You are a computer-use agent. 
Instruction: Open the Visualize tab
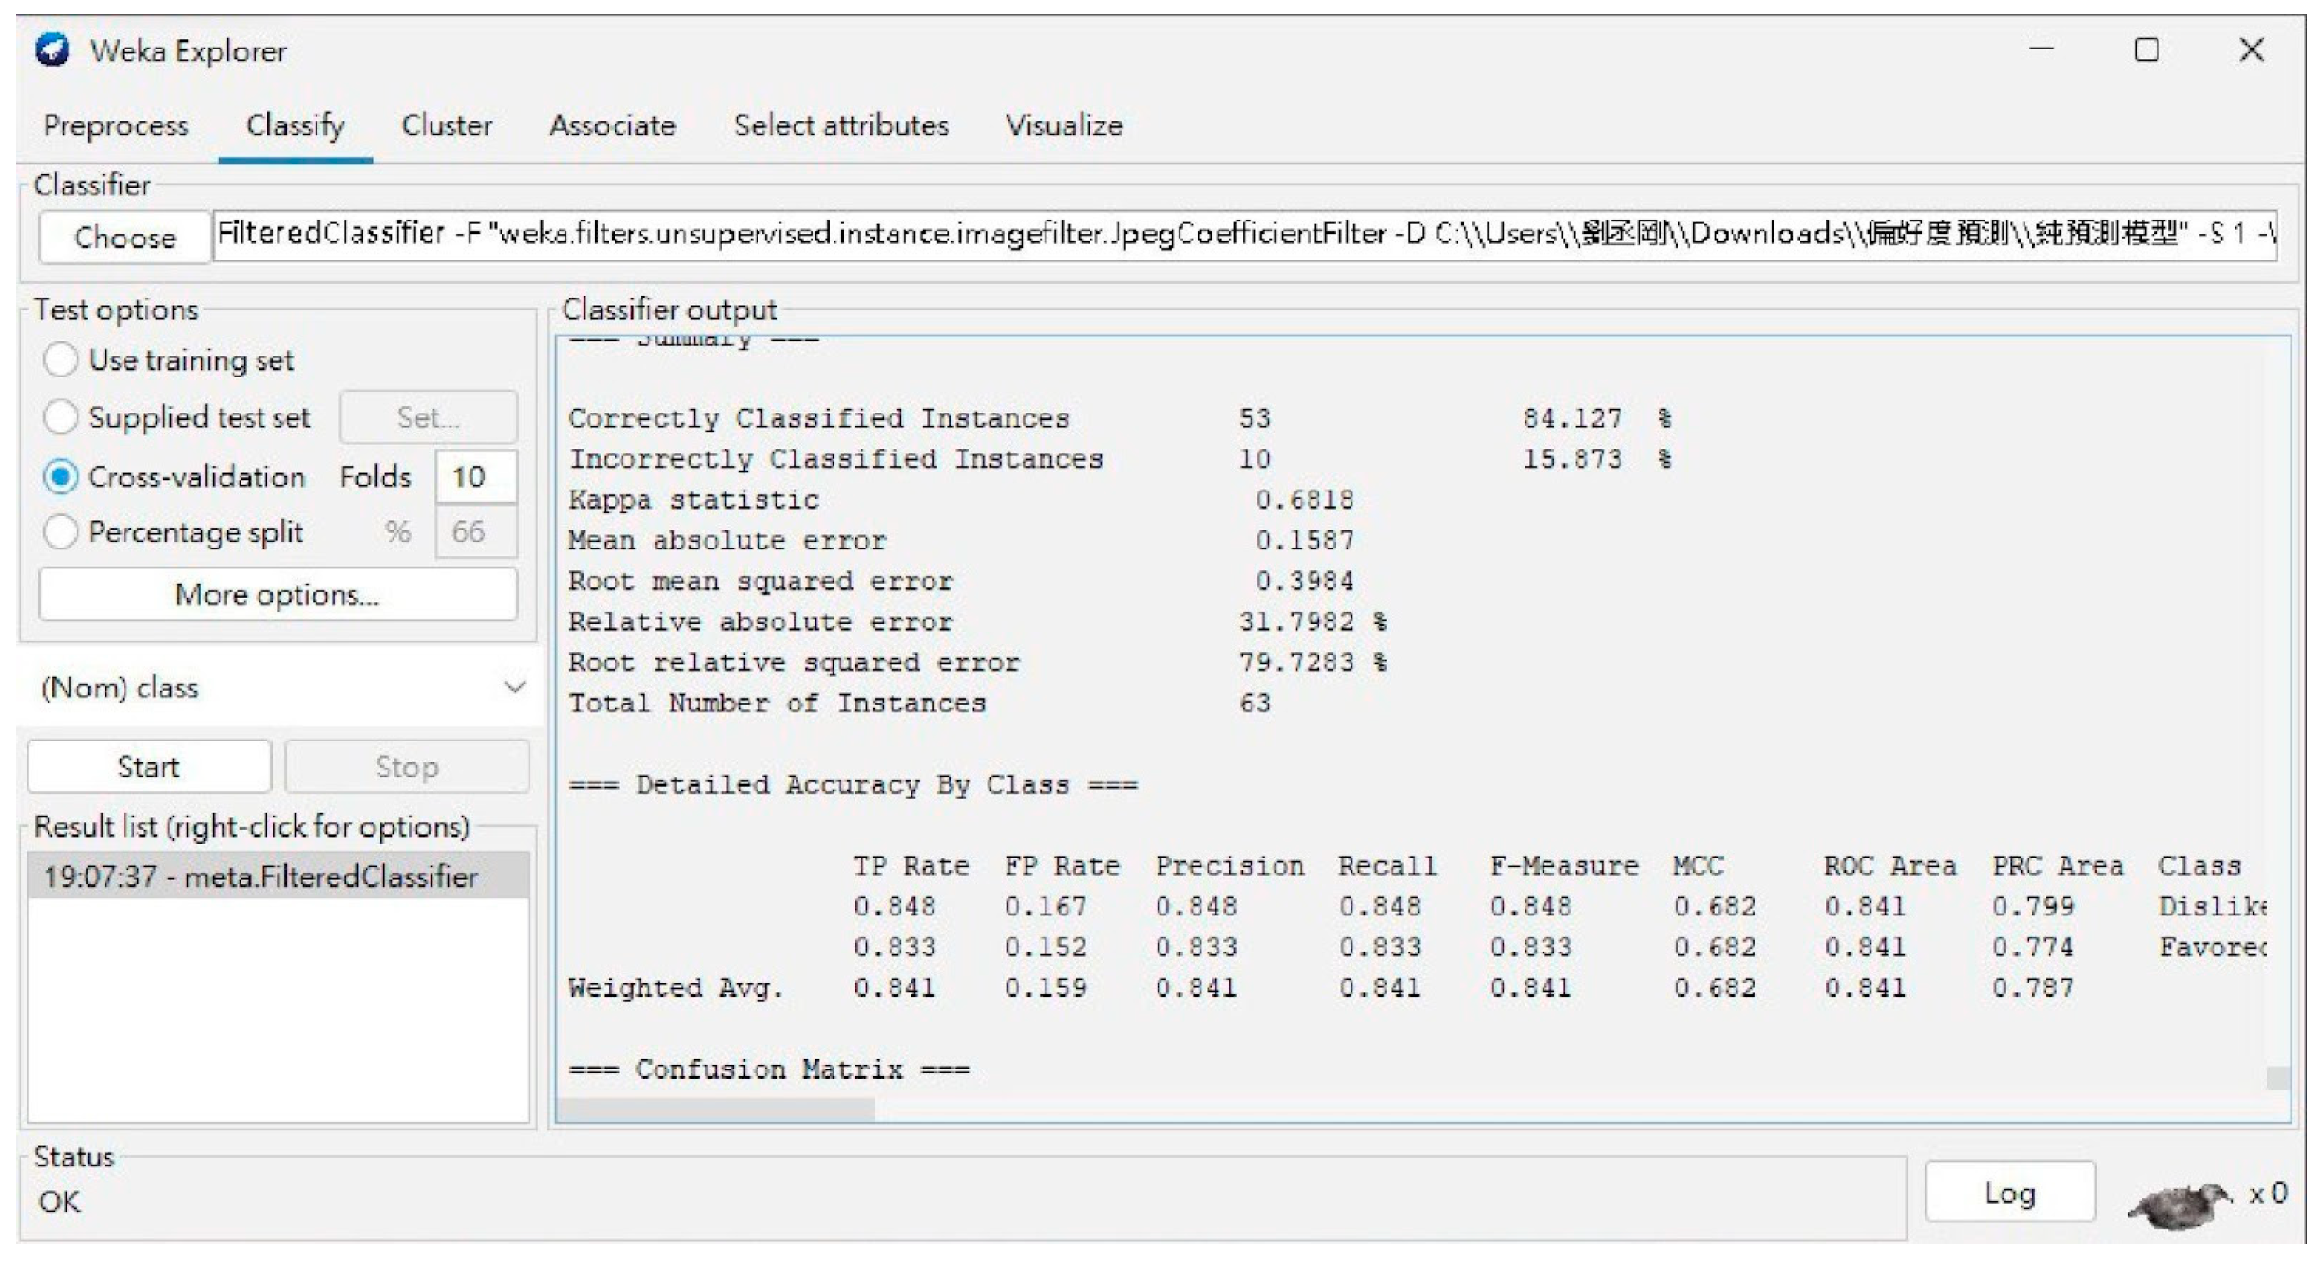tap(1065, 125)
